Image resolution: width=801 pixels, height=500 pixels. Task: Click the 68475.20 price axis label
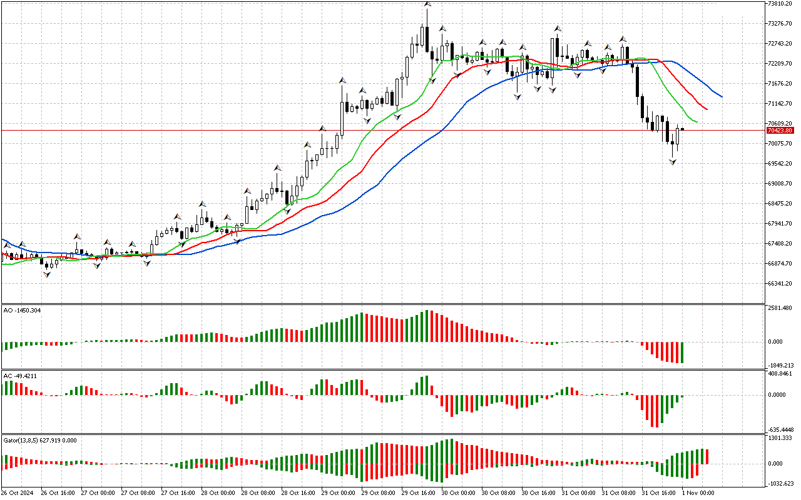point(780,204)
